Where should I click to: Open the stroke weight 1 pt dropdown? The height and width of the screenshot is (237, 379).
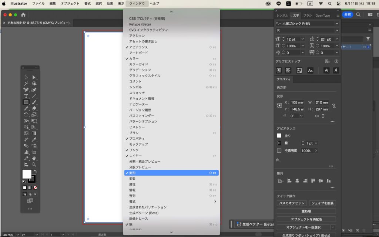(316, 143)
